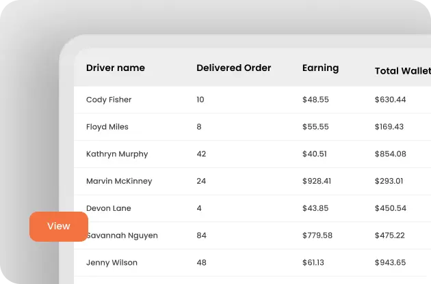Click the Earning column header
Image resolution: width=431 pixels, height=284 pixels.
point(320,68)
